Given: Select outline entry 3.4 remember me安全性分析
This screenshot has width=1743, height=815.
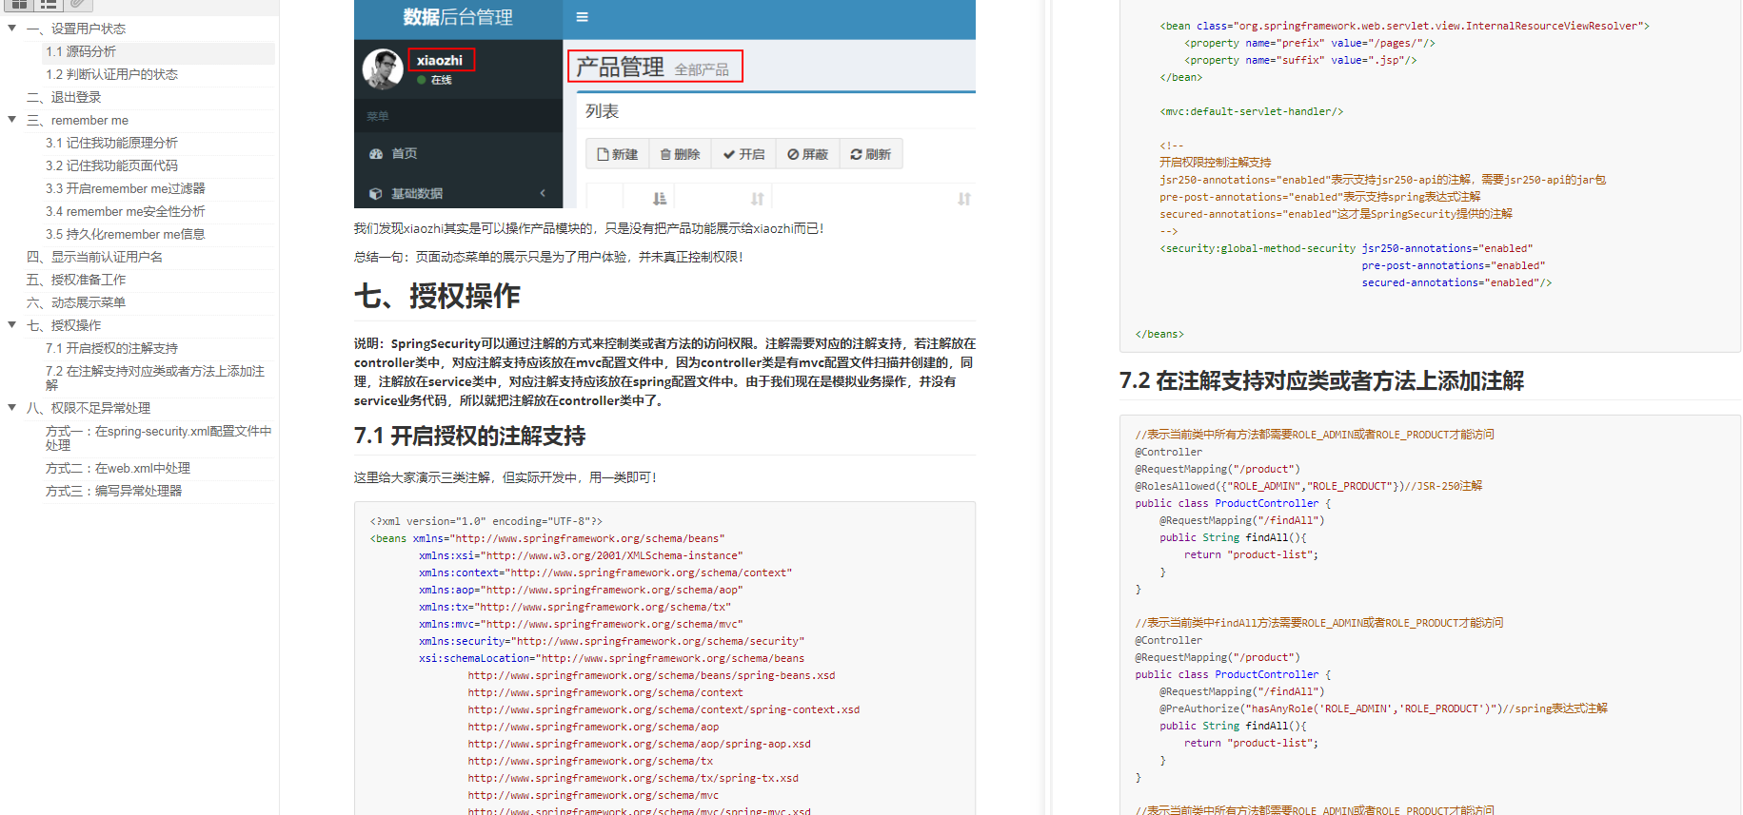Looking at the screenshot, I should (125, 211).
